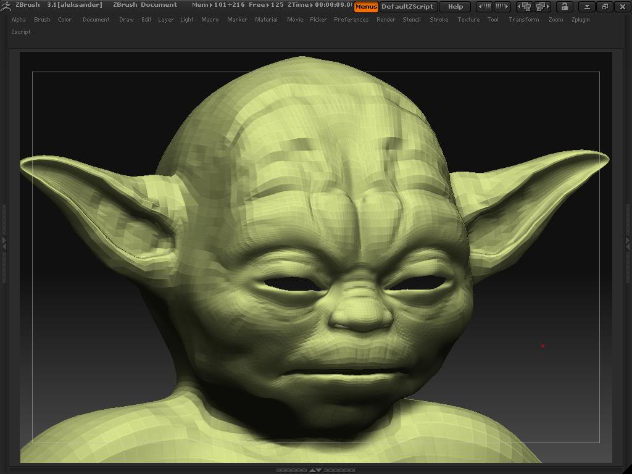Click the ZBrush logo icon

pyautogui.click(x=6, y=6)
